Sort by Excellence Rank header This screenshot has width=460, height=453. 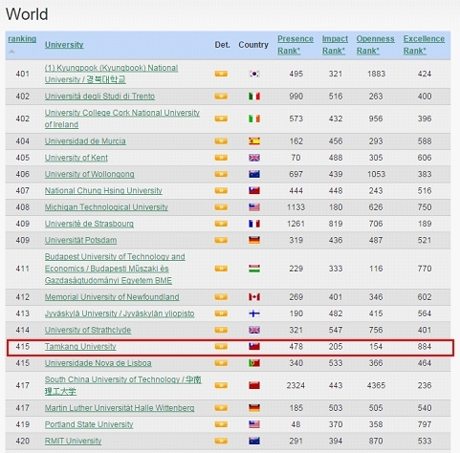[x=424, y=45]
